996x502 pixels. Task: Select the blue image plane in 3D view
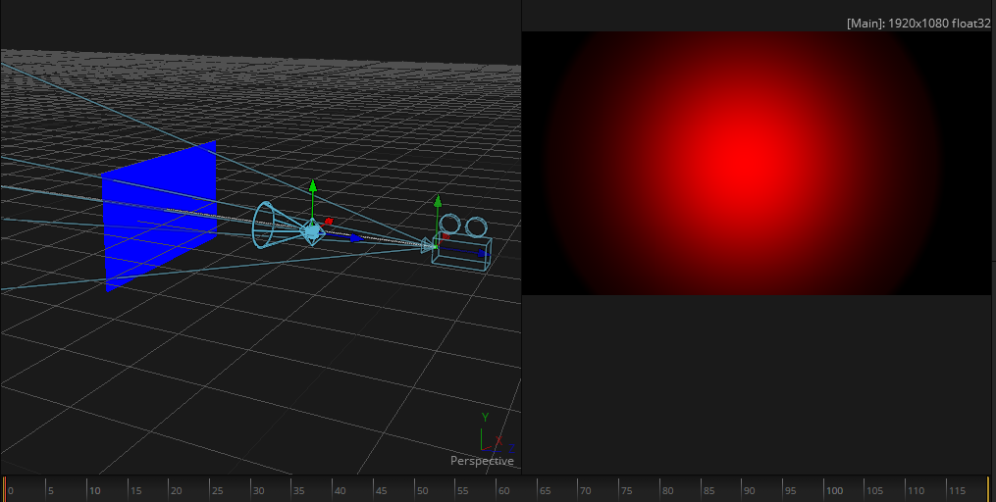159,216
